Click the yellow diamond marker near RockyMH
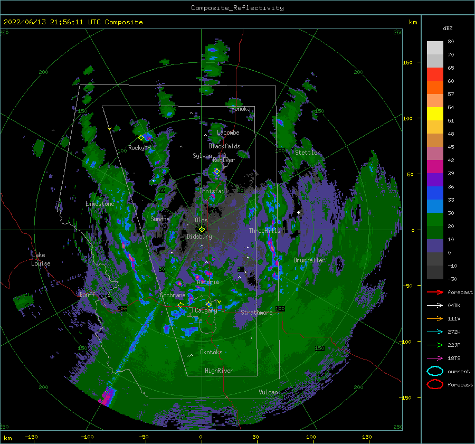The height and width of the screenshot is (444, 475). tap(141, 138)
